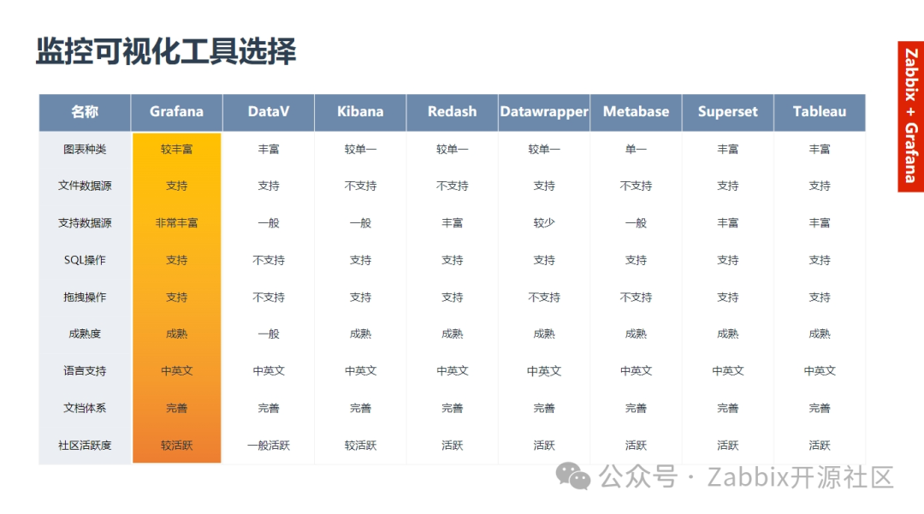Click the 一般活跃 cell under DataV
Screen dimensions: 924x514
click(x=269, y=445)
